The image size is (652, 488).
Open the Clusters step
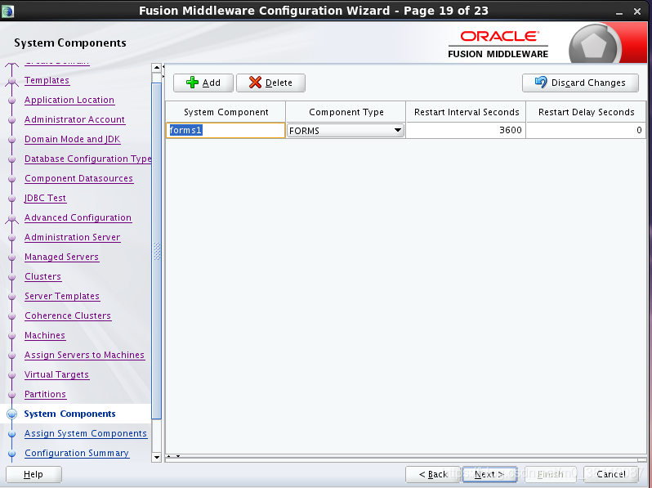(x=42, y=276)
